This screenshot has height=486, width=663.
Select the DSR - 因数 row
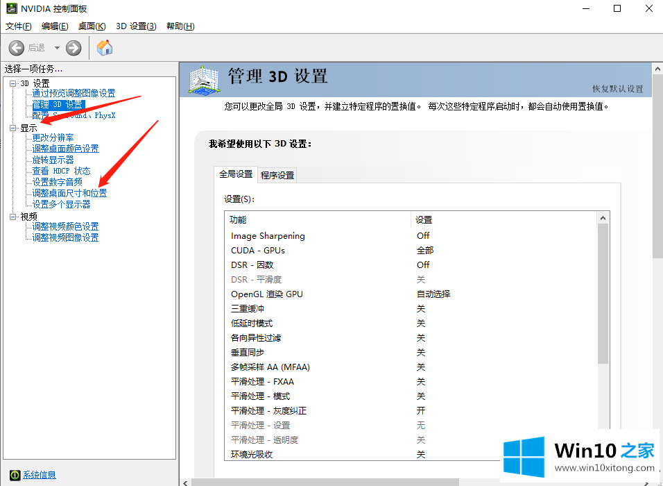click(x=411, y=265)
